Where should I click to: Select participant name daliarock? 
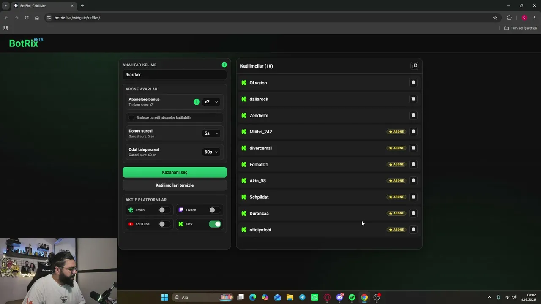coord(259,99)
